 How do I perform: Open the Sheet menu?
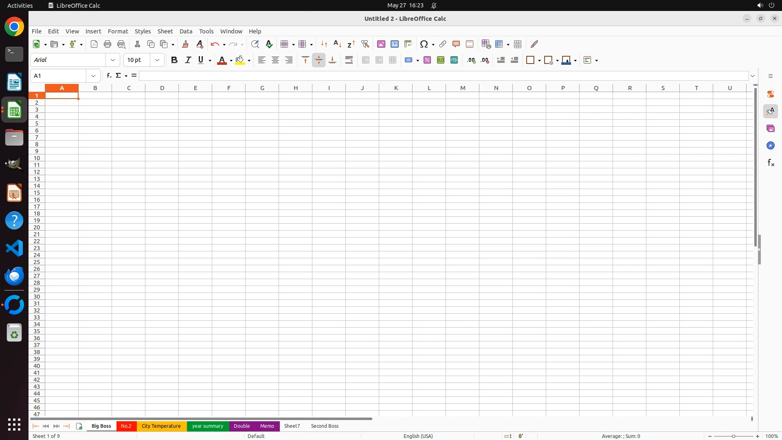165,31
